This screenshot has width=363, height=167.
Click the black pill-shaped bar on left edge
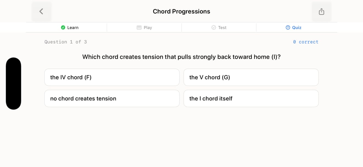[13, 84]
